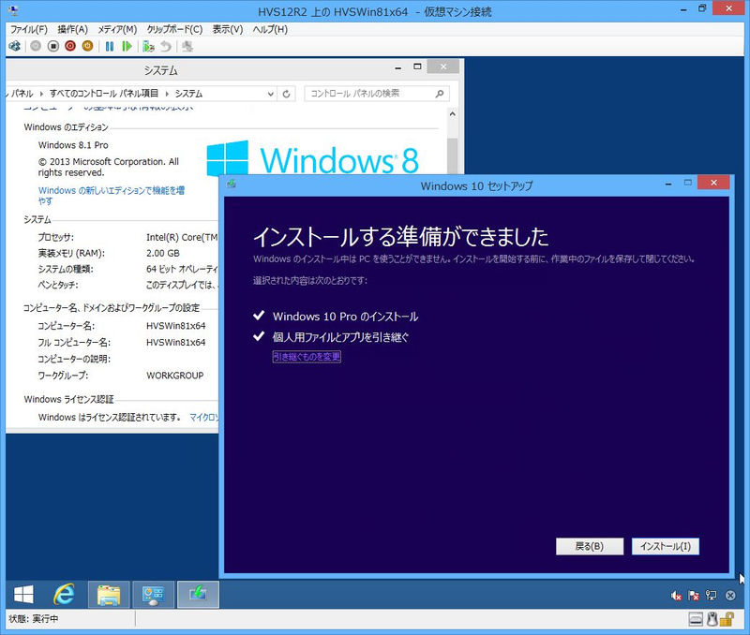Click the Windows 8.1 Pro edition text

coord(73,145)
